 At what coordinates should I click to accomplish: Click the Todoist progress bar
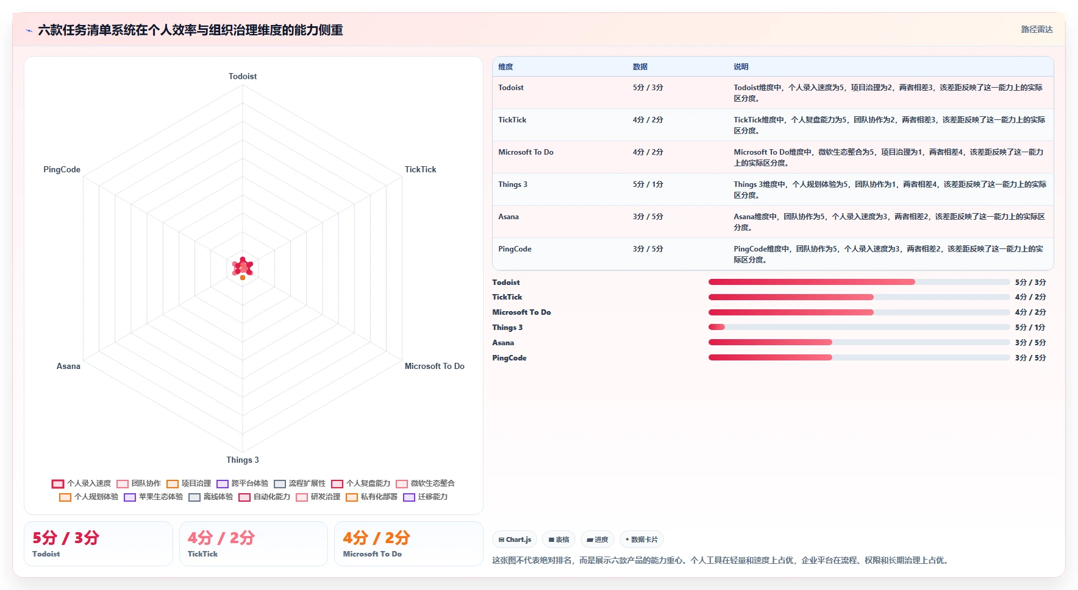(x=858, y=282)
